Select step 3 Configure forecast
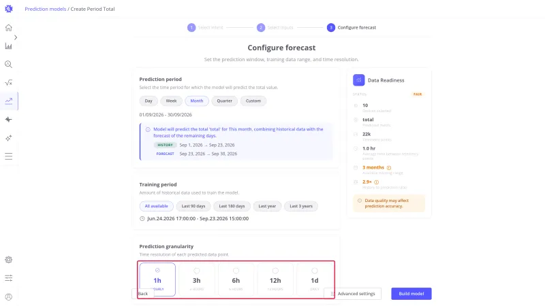Viewport: 545px width, 306px height. (352, 27)
